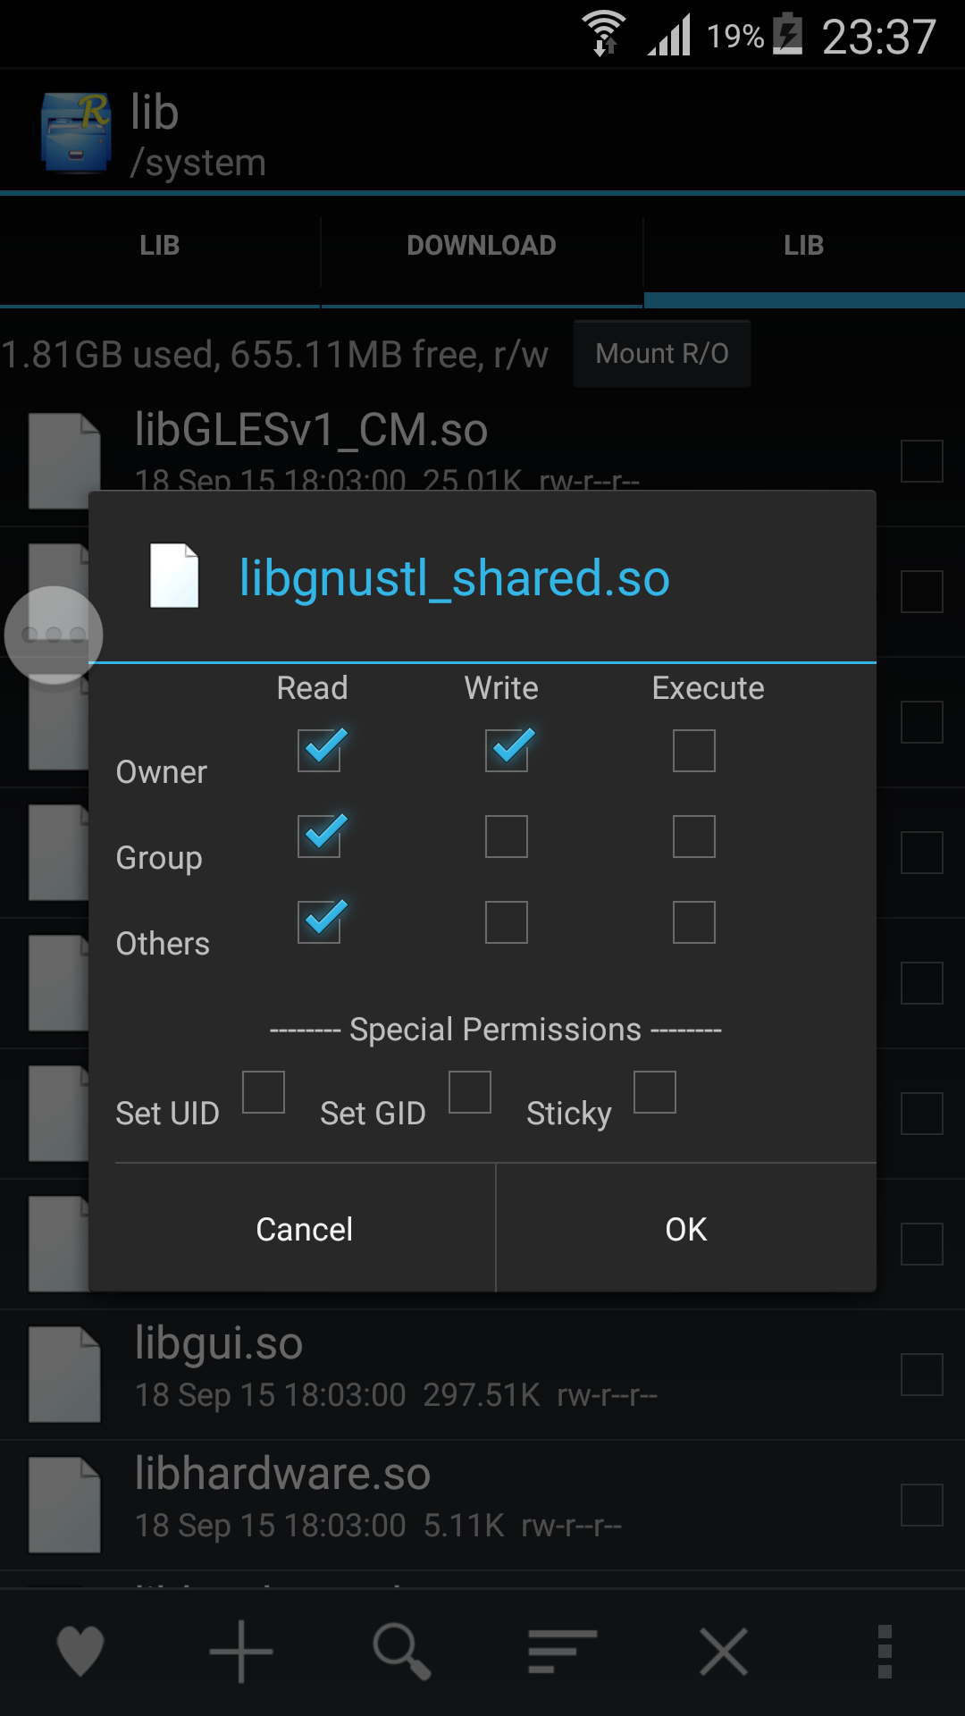Viewport: 965px width, 1716px height.
Task: Uncheck Owner Write permission
Action: point(507,750)
